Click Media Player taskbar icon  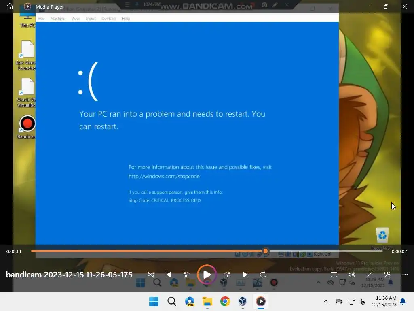[x=261, y=301]
